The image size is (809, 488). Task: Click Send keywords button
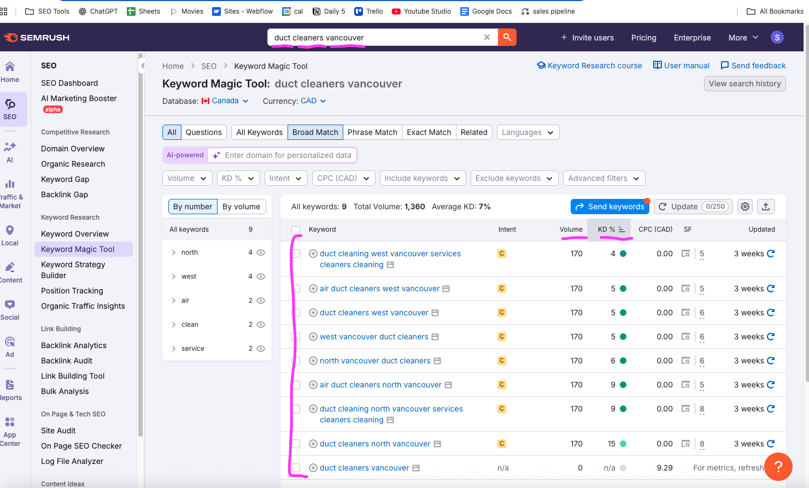609,207
